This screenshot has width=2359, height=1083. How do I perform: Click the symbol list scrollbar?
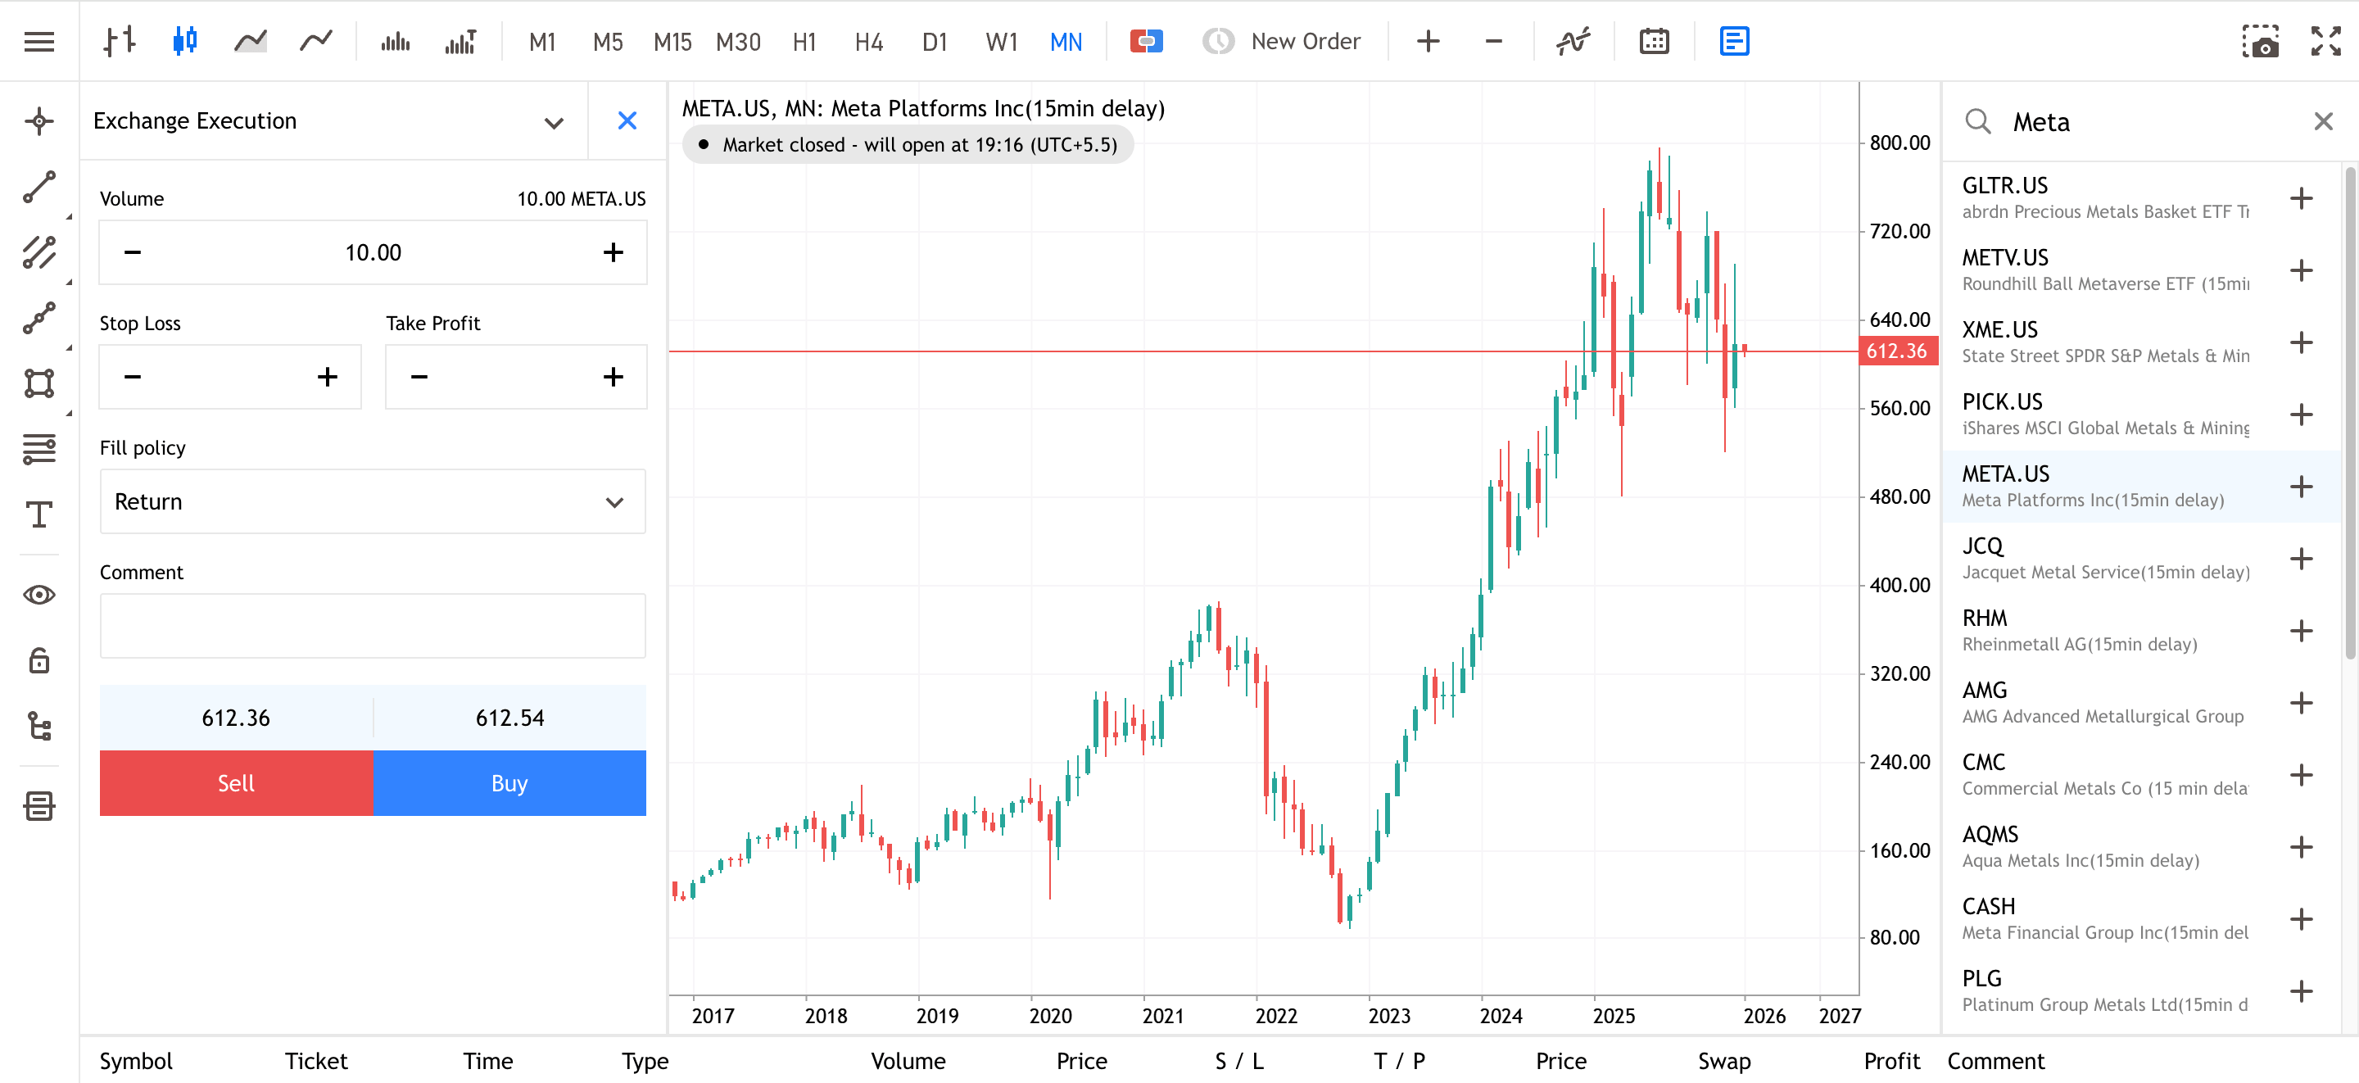pos(2350,412)
